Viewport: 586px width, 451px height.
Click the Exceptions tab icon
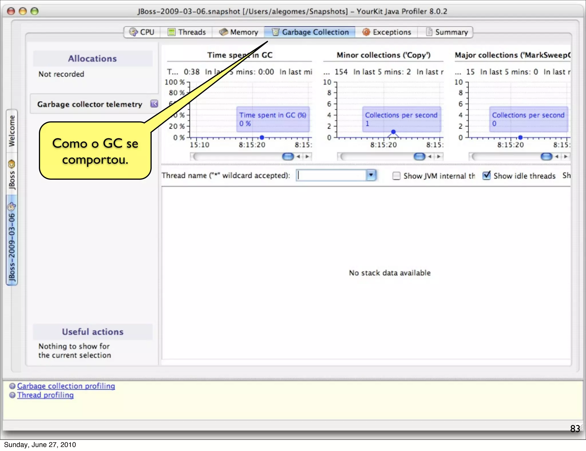[366, 32]
